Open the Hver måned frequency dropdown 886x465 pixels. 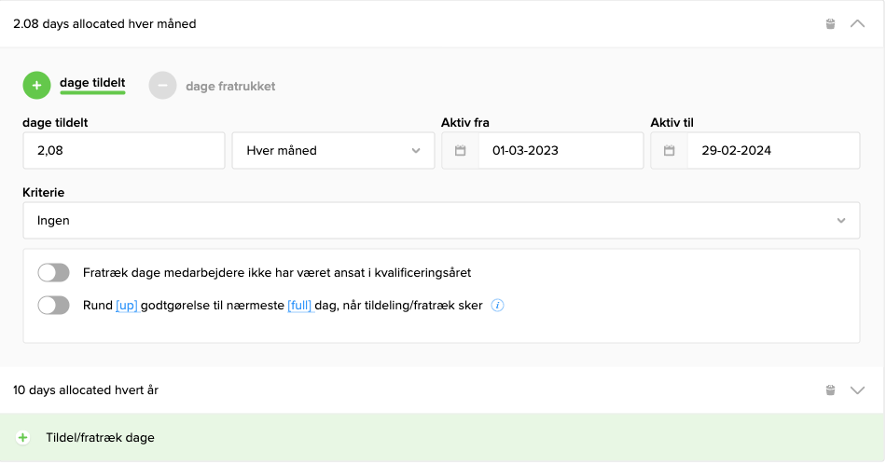click(333, 151)
